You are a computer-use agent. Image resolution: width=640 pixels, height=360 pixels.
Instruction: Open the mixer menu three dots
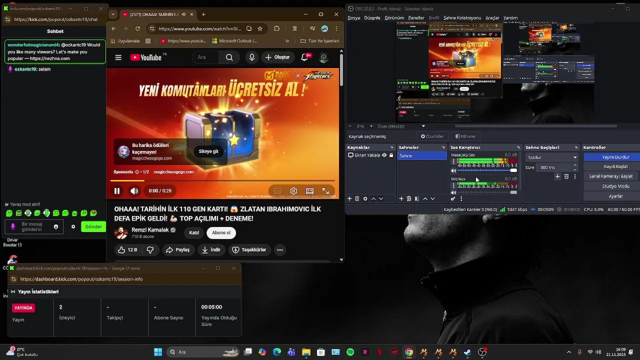[x=461, y=199]
